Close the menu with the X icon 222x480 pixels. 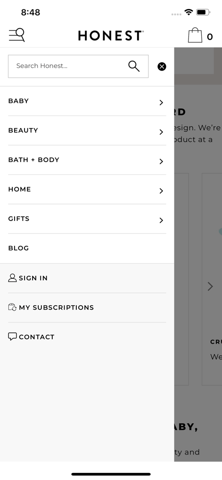(x=162, y=66)
